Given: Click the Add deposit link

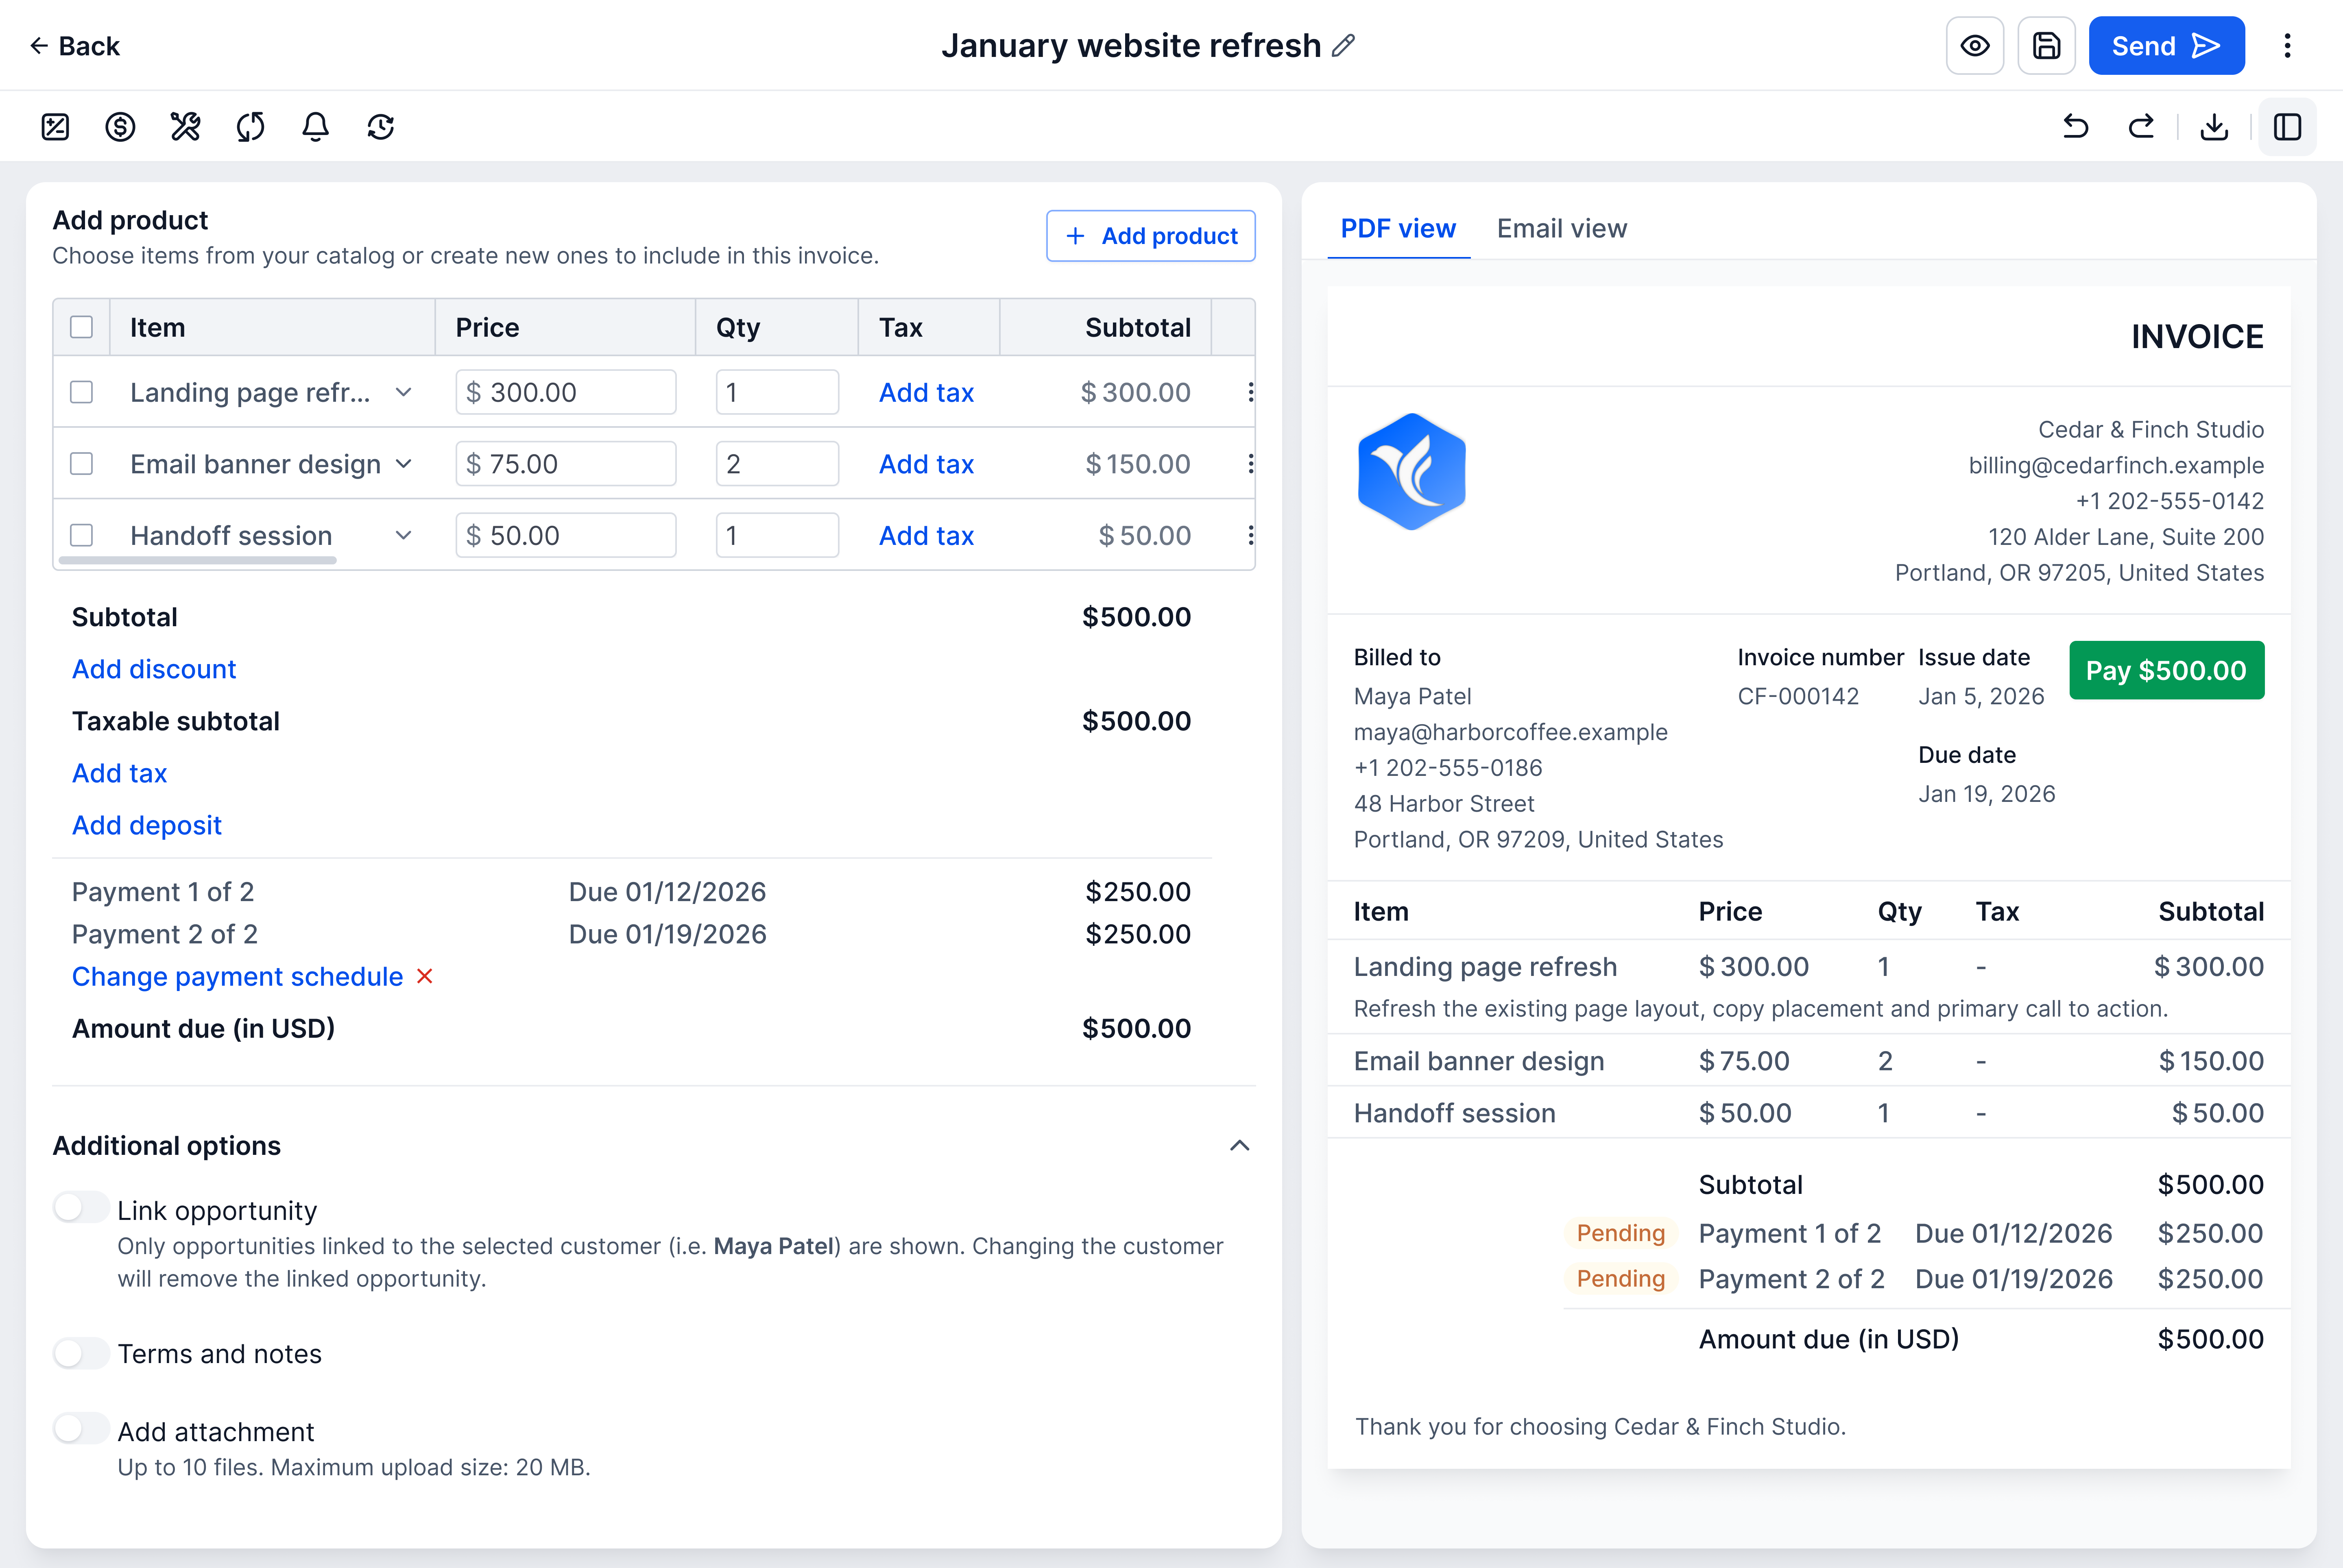Looking at the screenshot, I should (x=147, y=825).
